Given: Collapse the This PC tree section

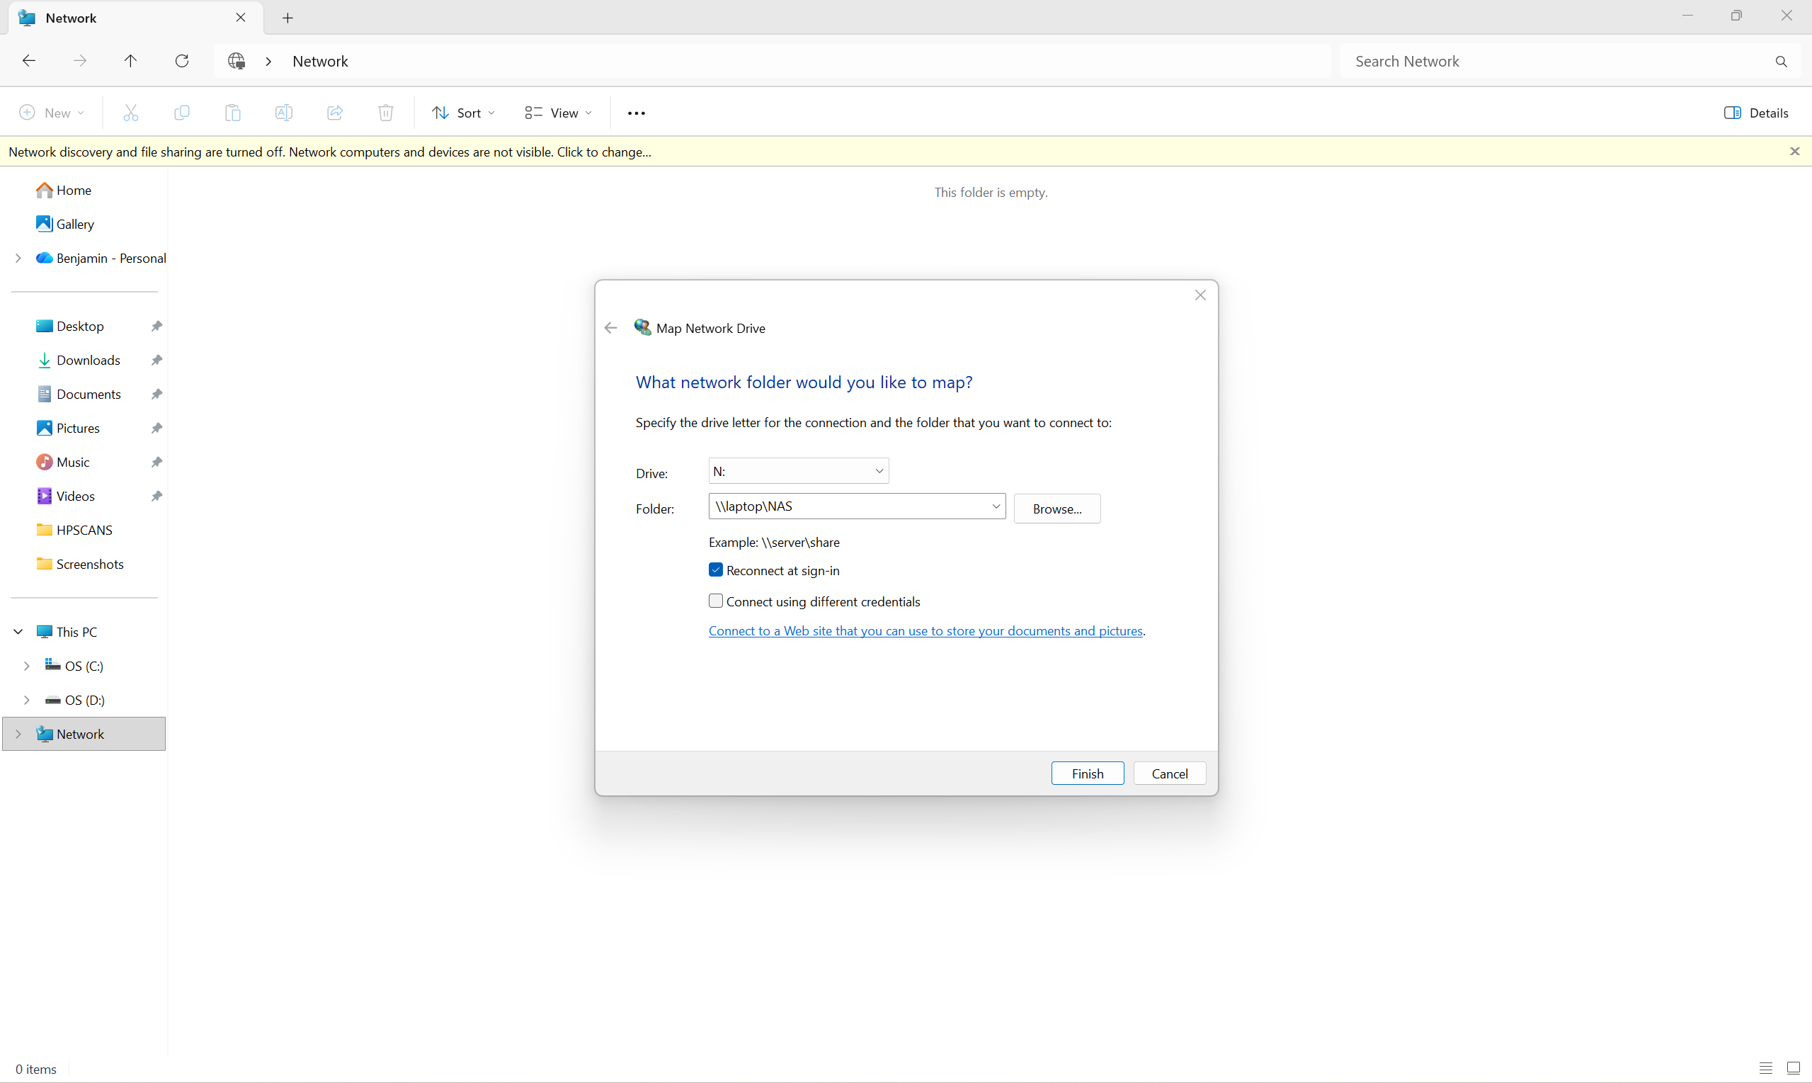Looking at the screenshot, I should click(x=18, y=631).
